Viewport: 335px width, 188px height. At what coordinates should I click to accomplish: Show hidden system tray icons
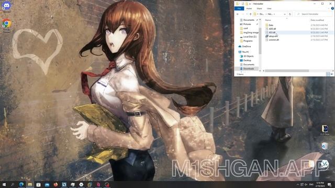(298, 184)
